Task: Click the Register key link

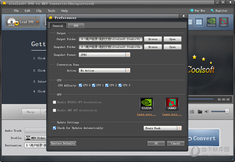Action: click(x=219, y=11)
